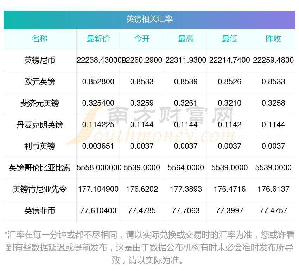
Task: Click opening value 77.4785
Action: coord(142,210)
